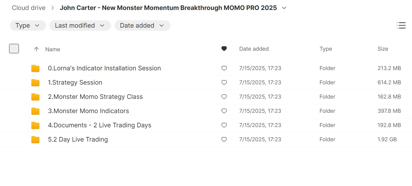Toggle favorite heart on 5.2 Day Live Trading
The width and height of the screenshot is (412, 186).
[224, 140]
